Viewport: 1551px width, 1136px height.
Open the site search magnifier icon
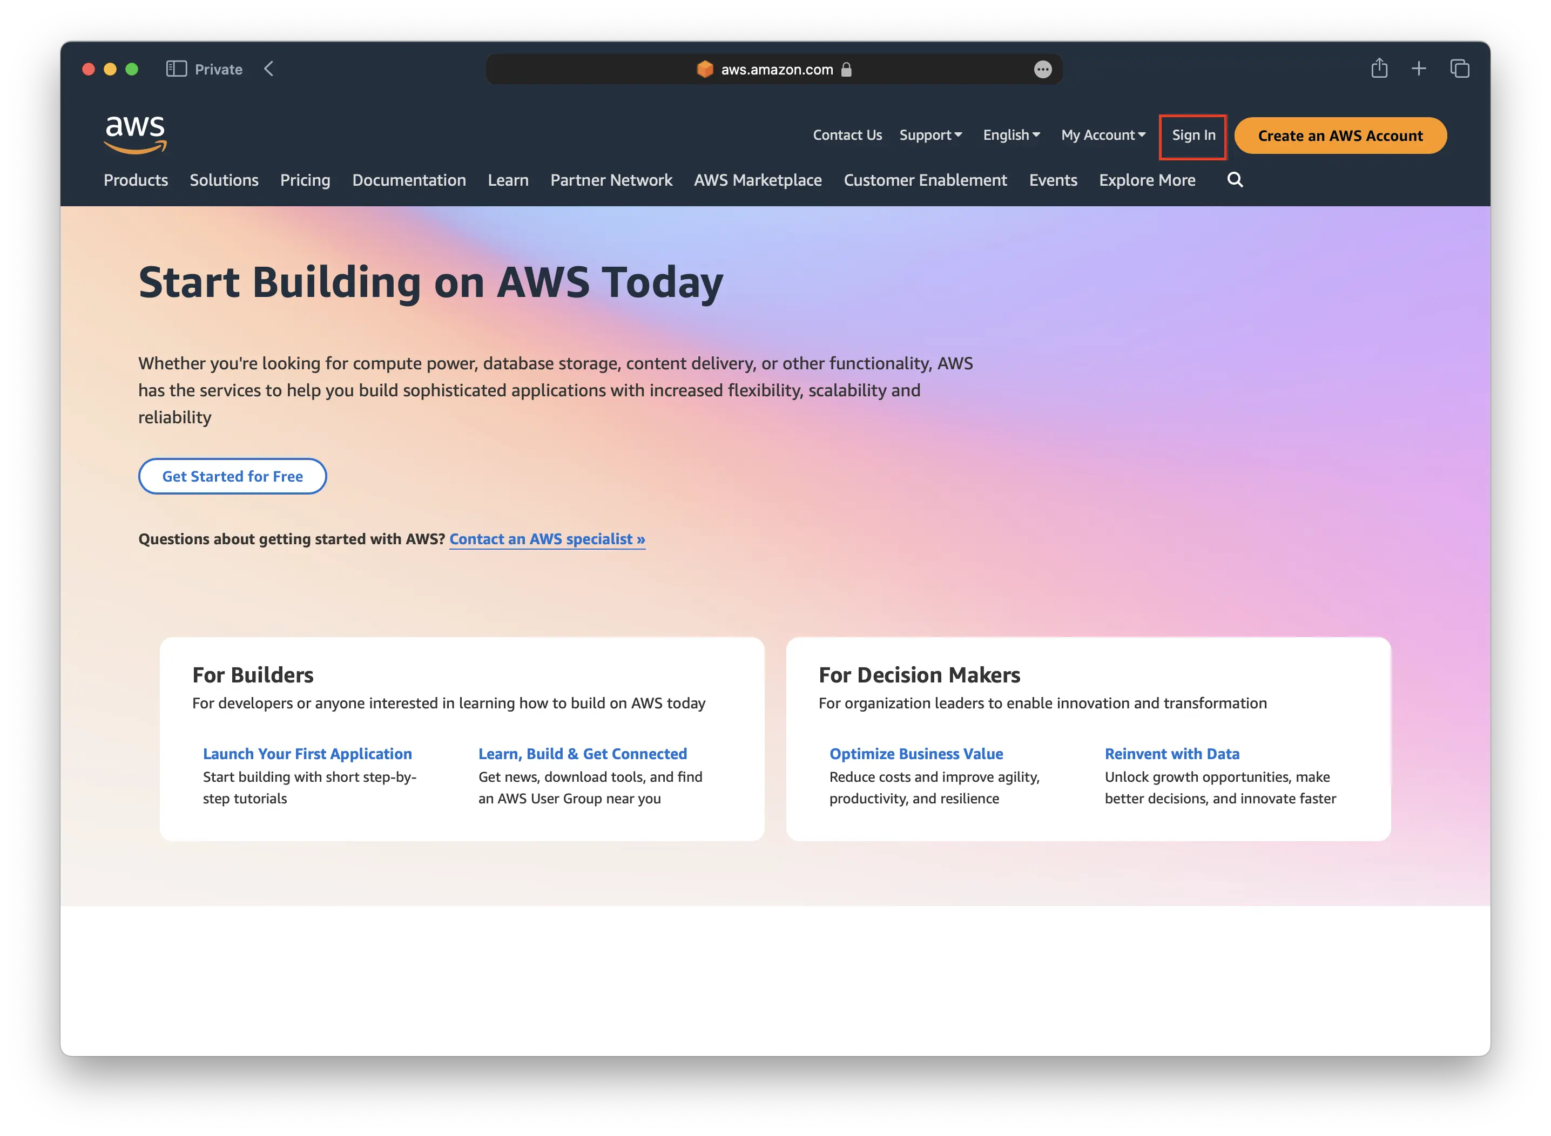1235,179
